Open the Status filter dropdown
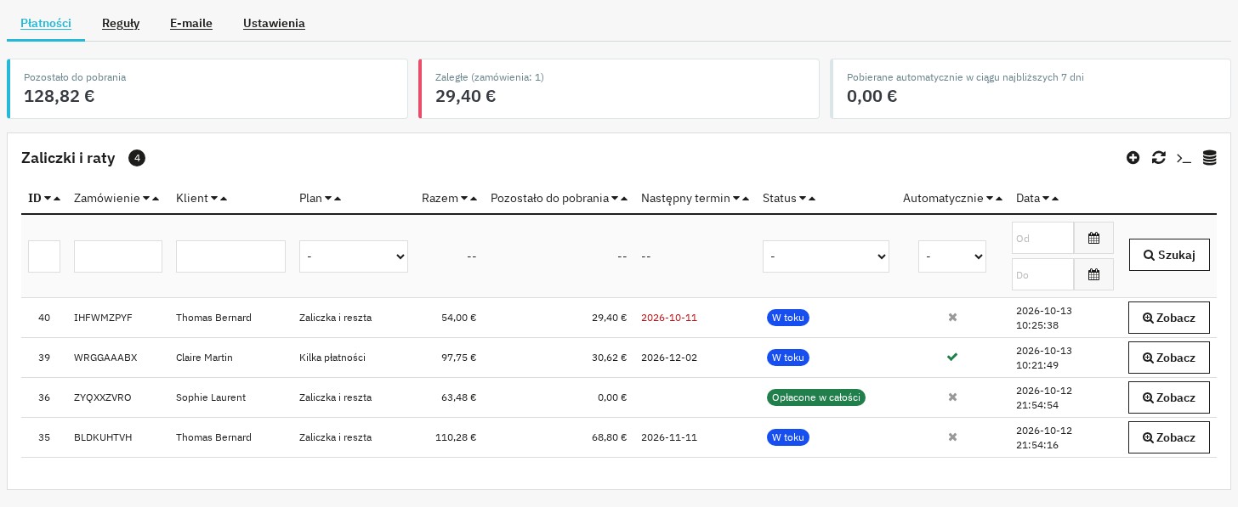The image size is (1238, 507). pos(826,256)
